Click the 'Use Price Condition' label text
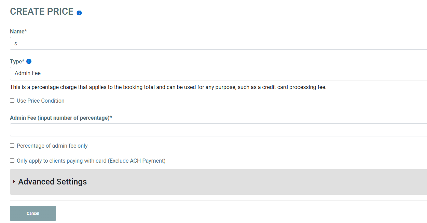 (40, 101)
